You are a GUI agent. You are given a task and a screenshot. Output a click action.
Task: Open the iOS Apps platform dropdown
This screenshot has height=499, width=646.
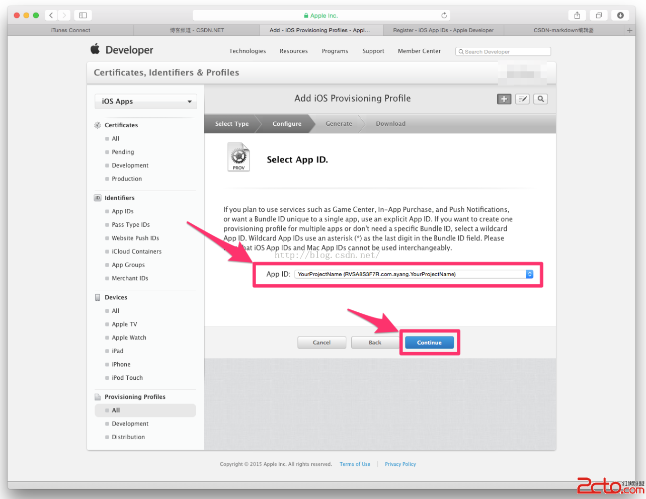(x=146, y=101)
